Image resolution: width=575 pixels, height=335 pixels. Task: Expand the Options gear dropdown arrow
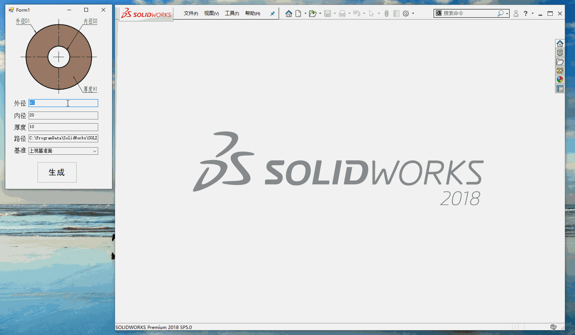tap(413, 13)
